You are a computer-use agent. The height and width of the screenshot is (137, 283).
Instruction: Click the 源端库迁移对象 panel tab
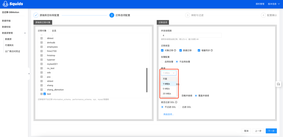(x=43, y=23)
